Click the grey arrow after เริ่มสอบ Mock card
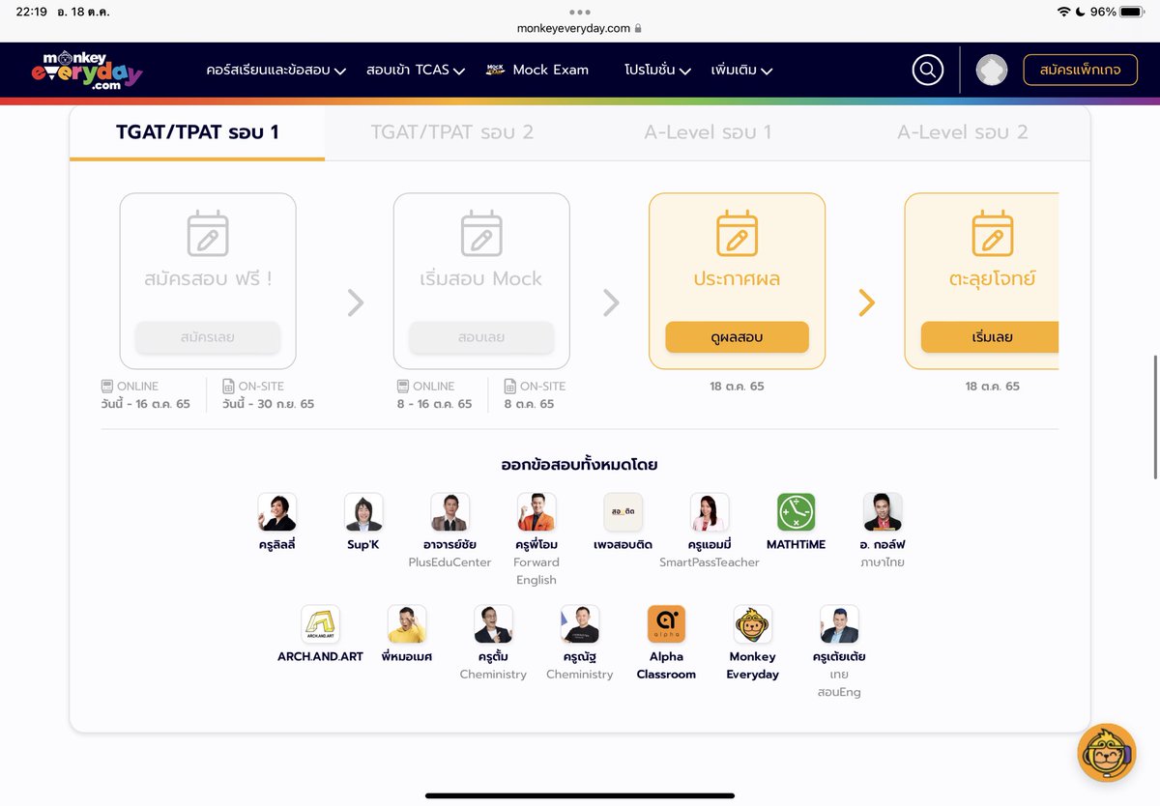 tap(611, 302)
